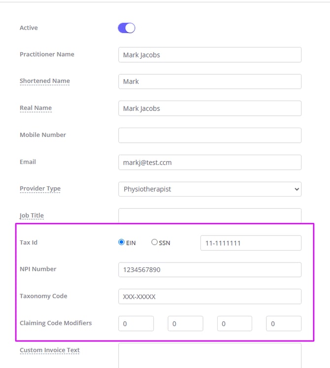The width and height of the screenshot is (330, 368).
Task: Click the second Claiming Code Modifier box
Action: (185, 324)
